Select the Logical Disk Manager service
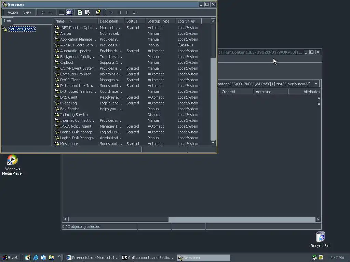350x262 pixels. (132, 132)
